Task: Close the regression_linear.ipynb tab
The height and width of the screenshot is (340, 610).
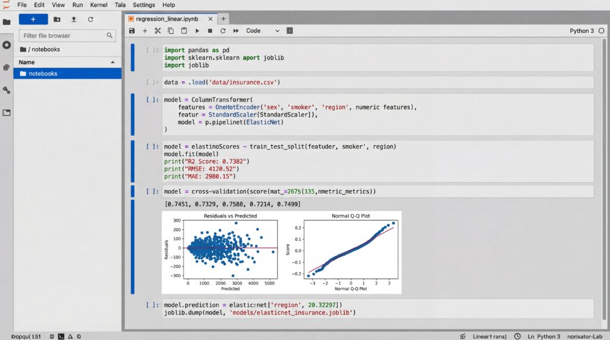Action: pos(210,18)
